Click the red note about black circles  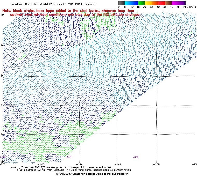pos(71,13)
